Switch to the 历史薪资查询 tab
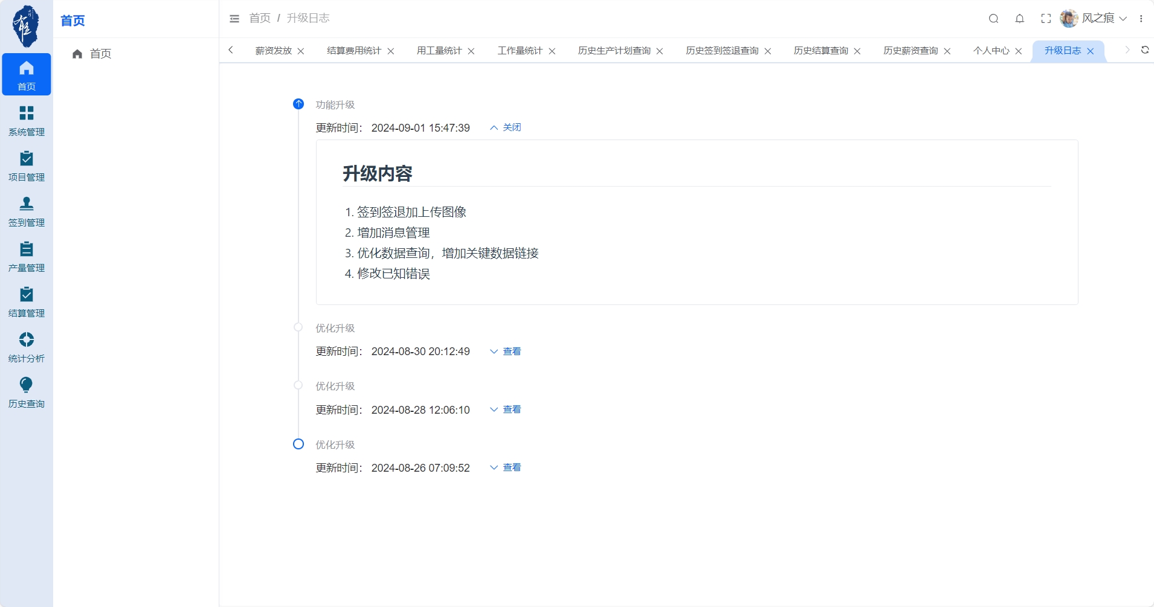Image resolution: width=1154 pixels, height=607 pixels. 911,51
